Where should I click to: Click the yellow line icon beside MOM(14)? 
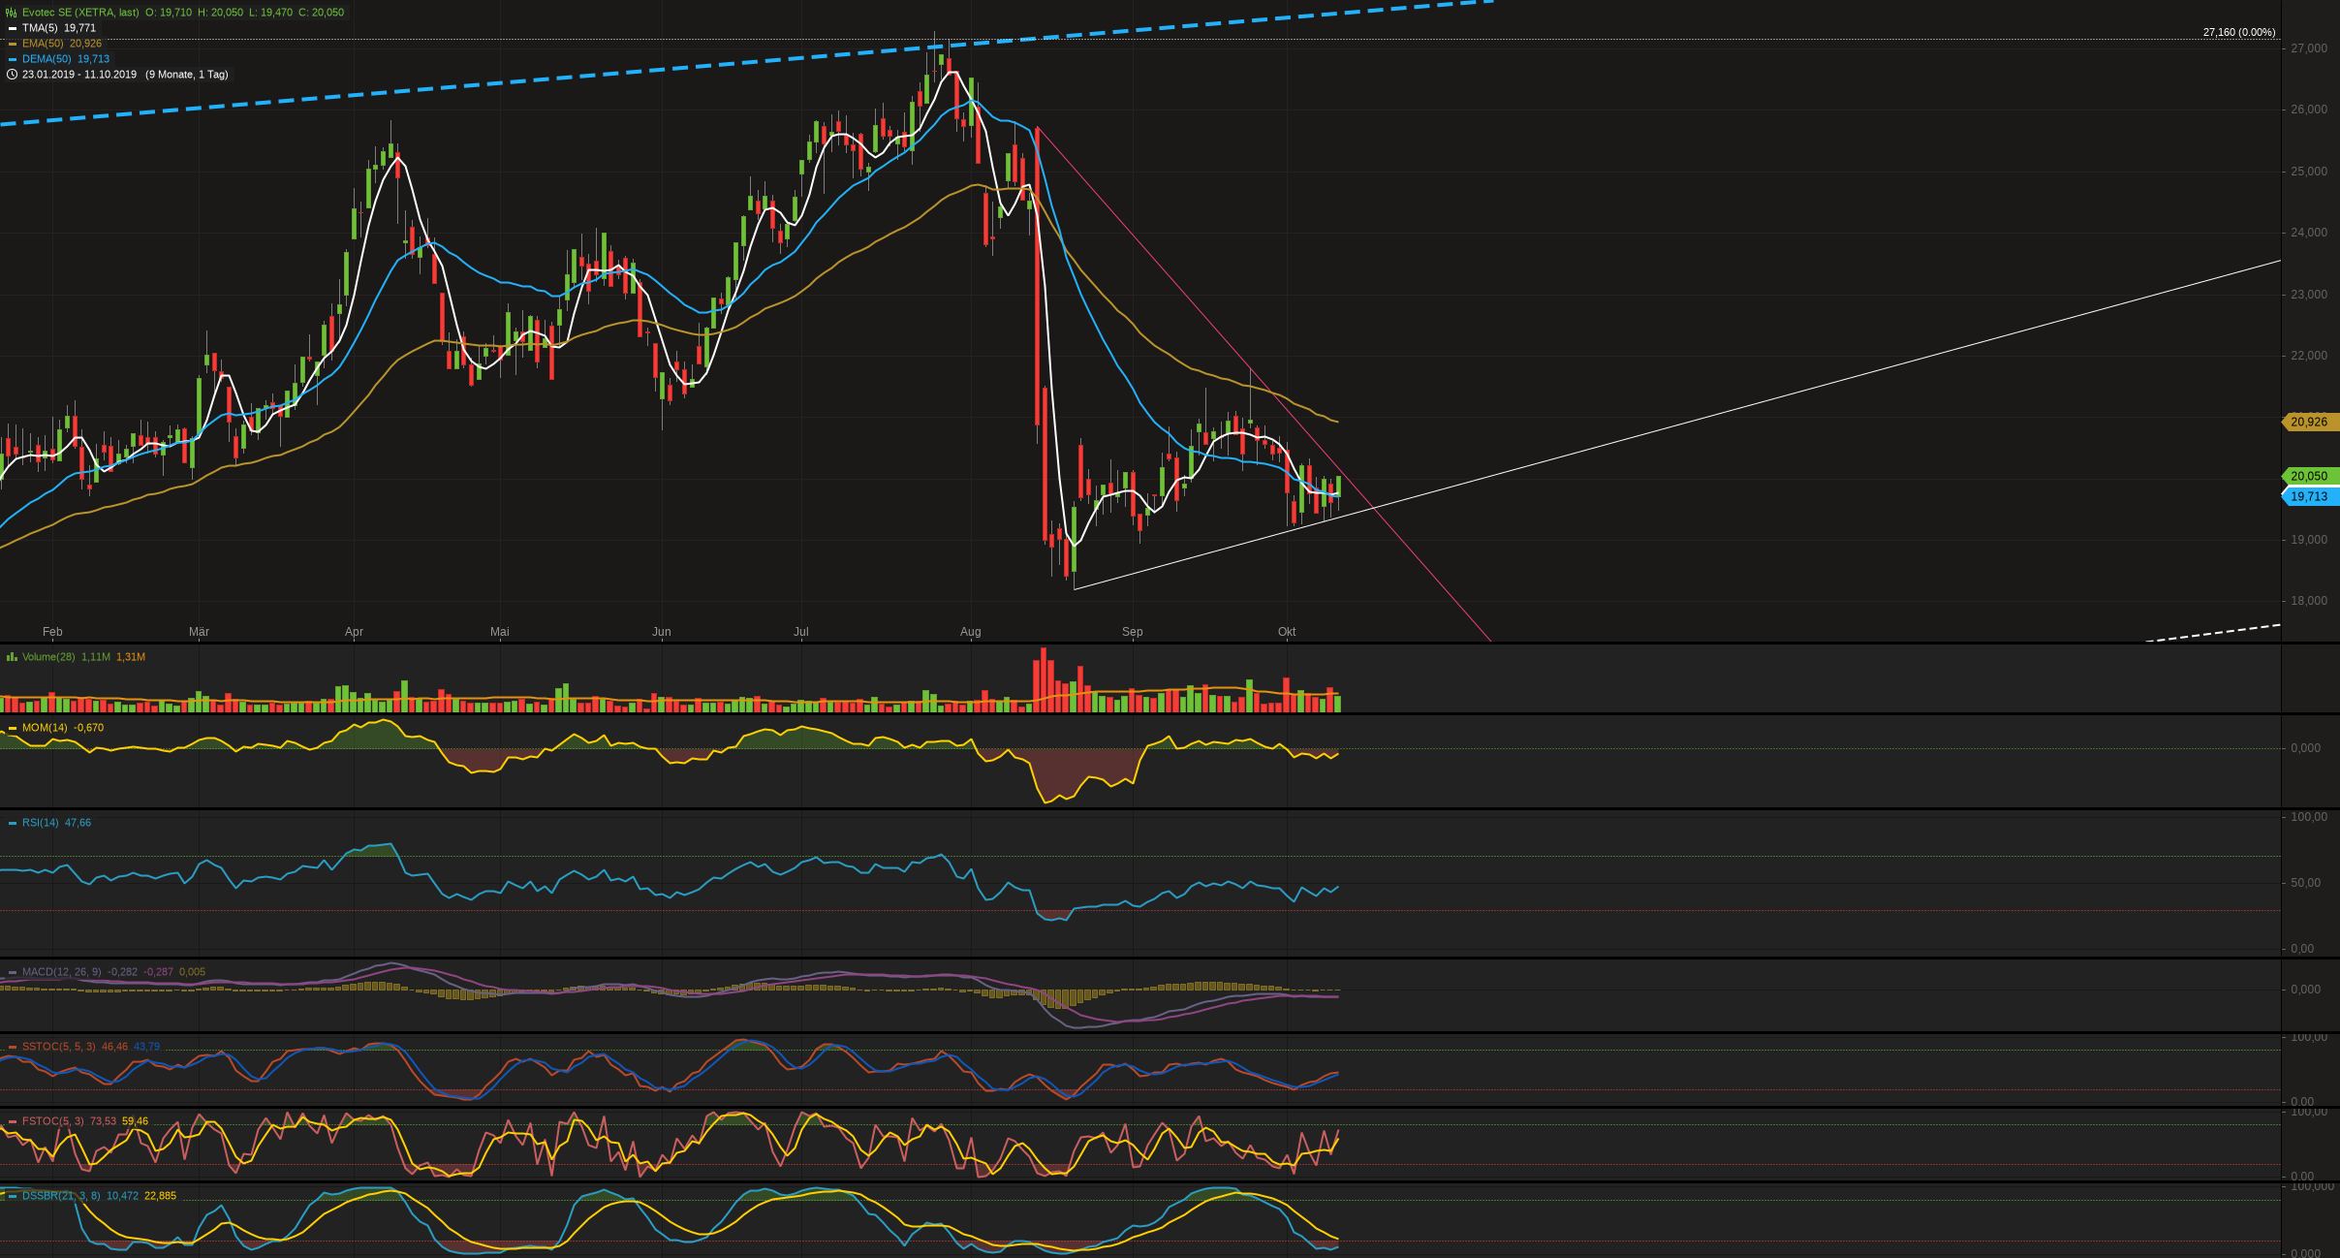[x=11, y=727]
